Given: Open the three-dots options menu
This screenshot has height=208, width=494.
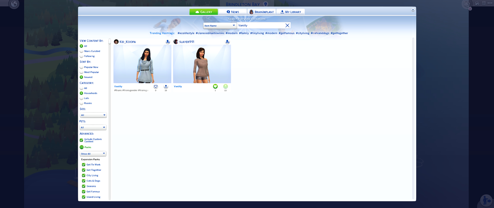Looking at the screenshot, I should click(490, 3).
